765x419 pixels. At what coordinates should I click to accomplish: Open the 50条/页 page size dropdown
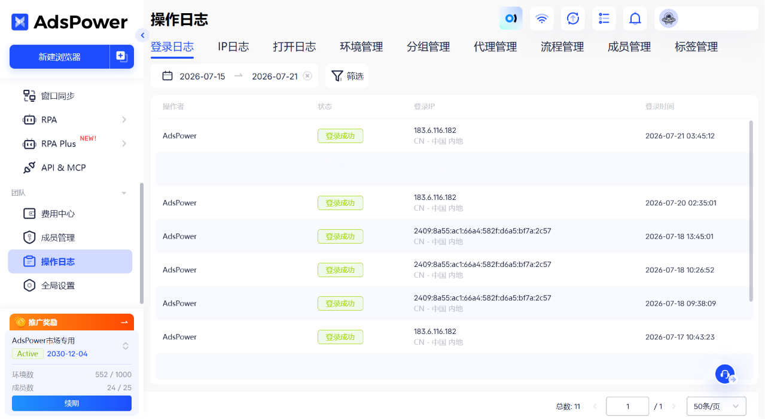[717, 406]
